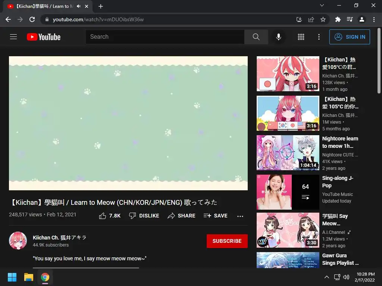Search with your voice microphone icon

click(x=278, y=37)
